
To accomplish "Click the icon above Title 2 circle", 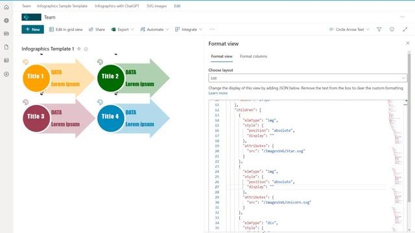I will pos(100,62).
